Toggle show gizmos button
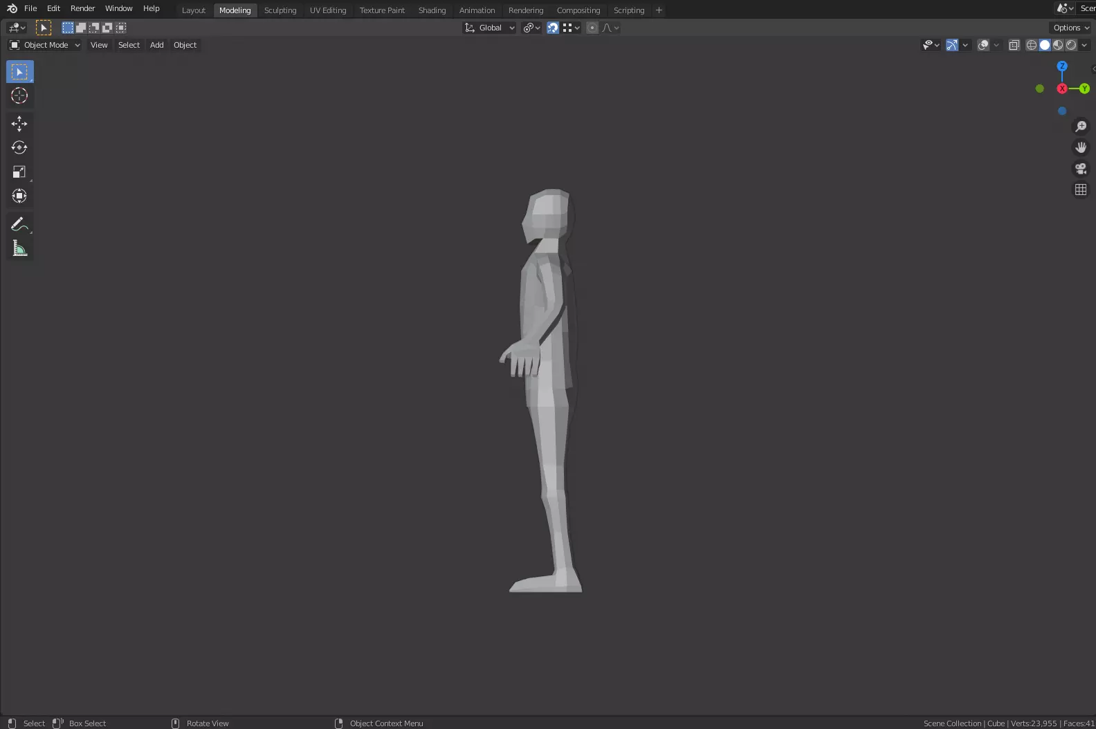Viewport: 1096px width, 729px height. pos(952,45)
